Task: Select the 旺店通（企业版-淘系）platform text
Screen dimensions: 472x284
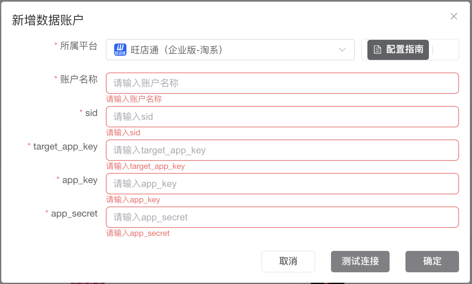Action: click(x=176, y=50)
